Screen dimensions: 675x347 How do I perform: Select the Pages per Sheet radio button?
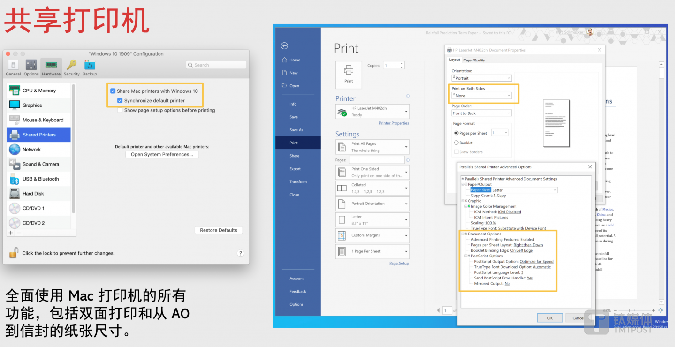(x=456, y=133)
